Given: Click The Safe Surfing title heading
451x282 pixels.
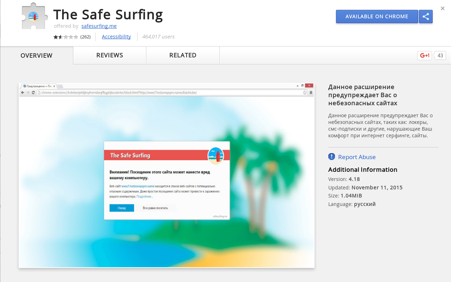Looking at the screenshot, I should pyautogui.click(x=108, y=14).
